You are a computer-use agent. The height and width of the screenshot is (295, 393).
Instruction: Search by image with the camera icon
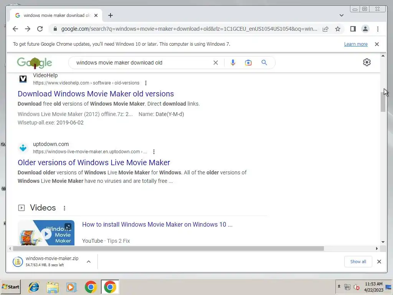click(x=248, y=63)
